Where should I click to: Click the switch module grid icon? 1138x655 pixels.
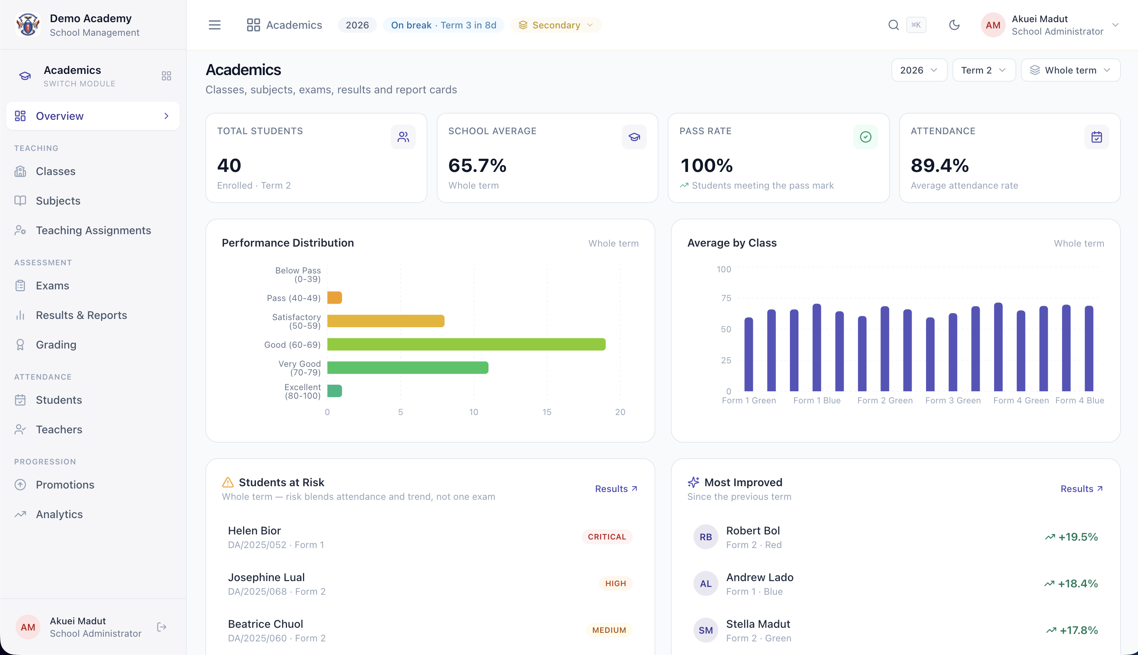(166, 75)
